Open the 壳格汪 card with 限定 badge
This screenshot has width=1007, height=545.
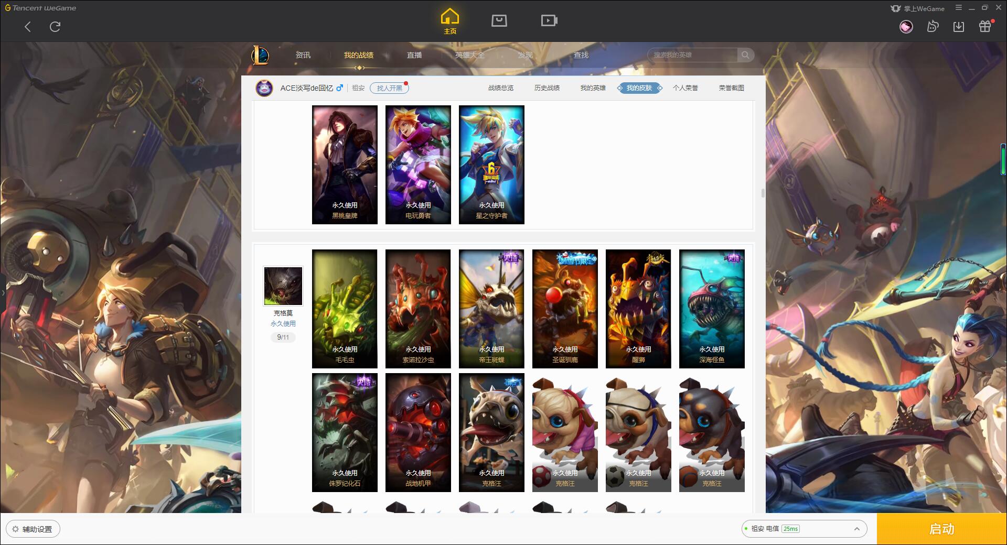pyautogui.click(x=491, y=432)
